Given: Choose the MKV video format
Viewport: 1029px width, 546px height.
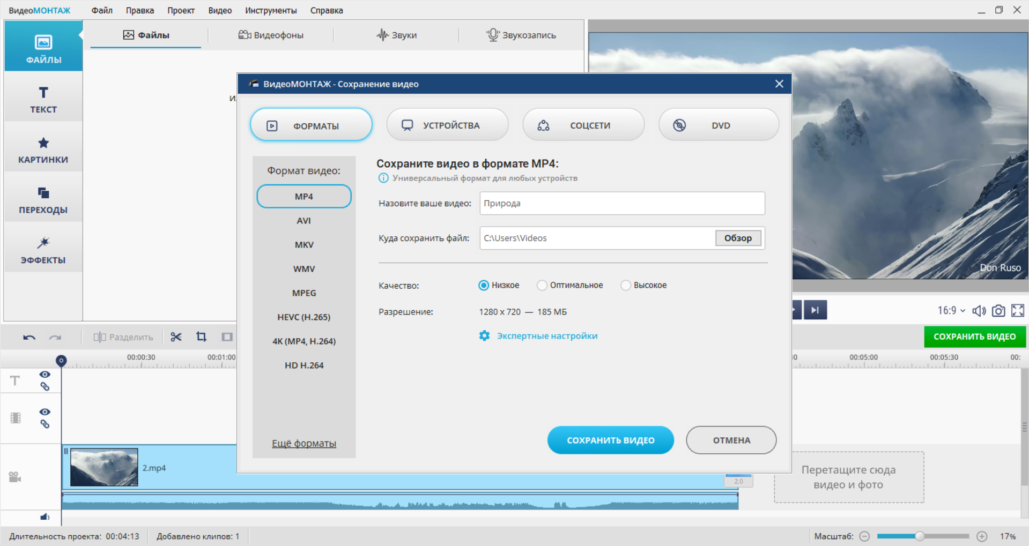Looking at the screenshot, I should (x=304, y=245).
